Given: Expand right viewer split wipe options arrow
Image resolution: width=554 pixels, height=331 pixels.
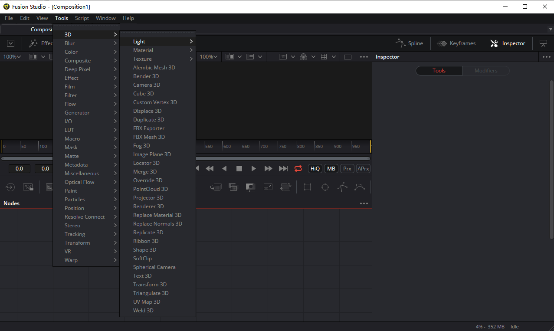Looking at the screenshot, I should 239,57.
